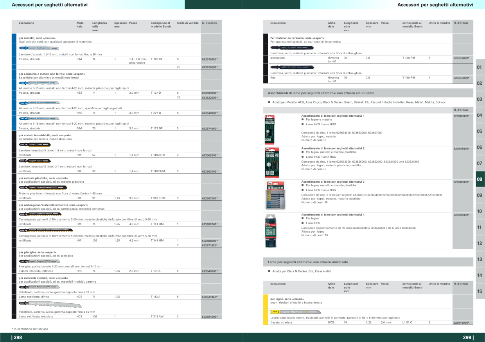Click order number 623974000*
This screenshot has height=342, width=485.
(210, 128)
